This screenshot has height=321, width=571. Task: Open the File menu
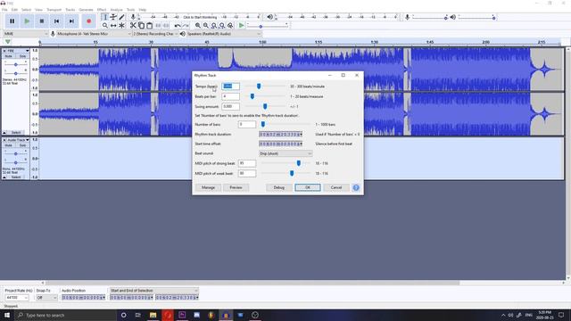4,10
